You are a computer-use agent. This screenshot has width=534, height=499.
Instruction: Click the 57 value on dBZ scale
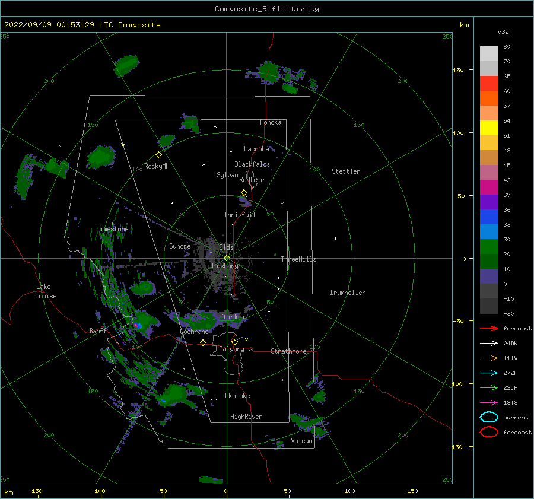click(x=507, y=106)
